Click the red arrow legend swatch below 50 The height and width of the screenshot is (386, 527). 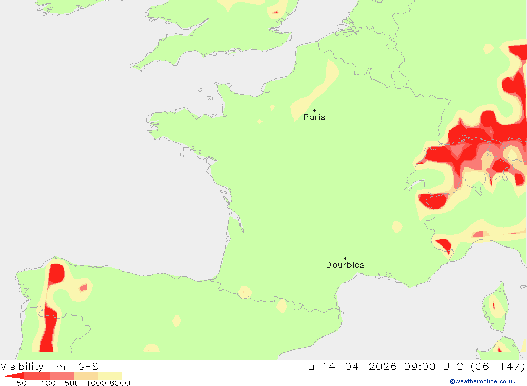[14, 376]
